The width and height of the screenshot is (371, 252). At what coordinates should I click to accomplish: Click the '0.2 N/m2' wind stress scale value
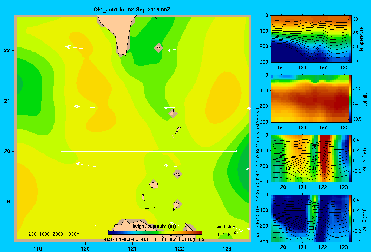(227, 234)
